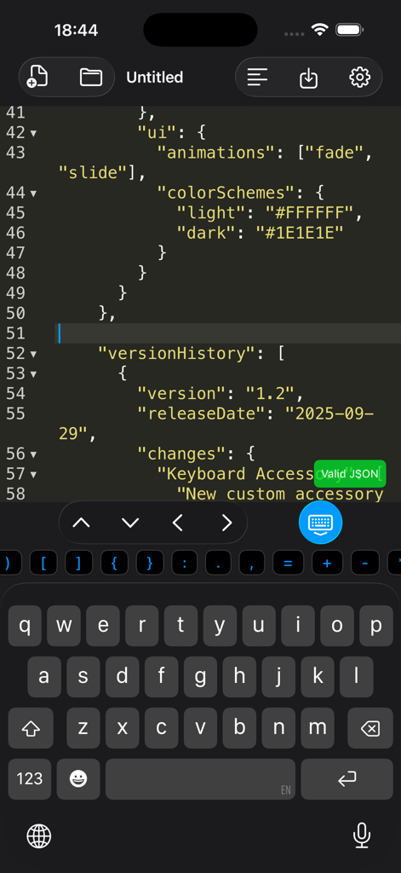Screen dimensions: 401x873
Task: Tap the q key
Action: [x=25, y=625]
